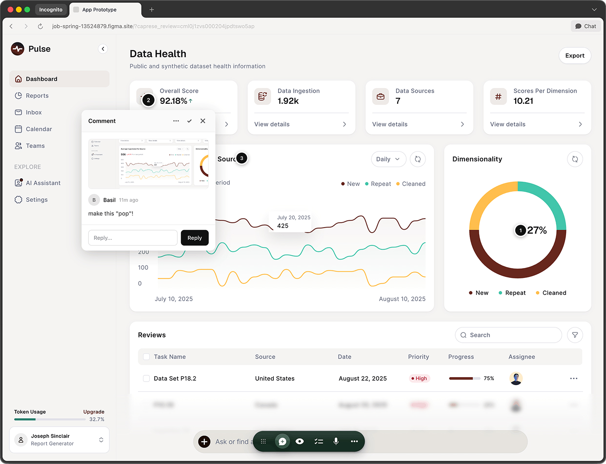
Task: Click the Export button
Action: coord(574,56)
